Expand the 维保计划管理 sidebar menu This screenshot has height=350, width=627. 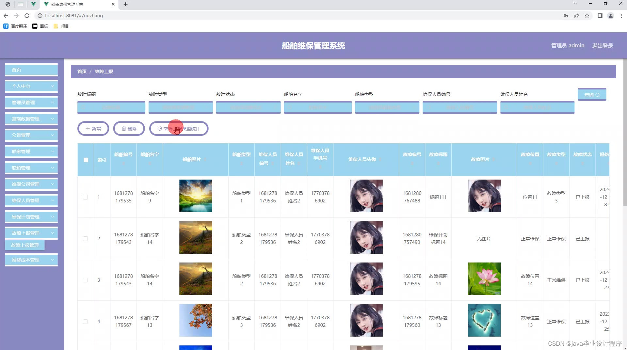(31, 217)
